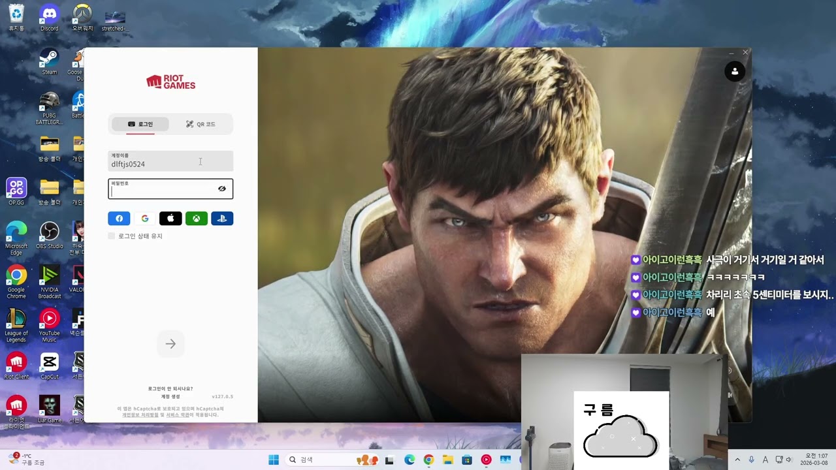Launch Microsoft Edge from the desktop
The image size is (836, 470).
(16, 238)
